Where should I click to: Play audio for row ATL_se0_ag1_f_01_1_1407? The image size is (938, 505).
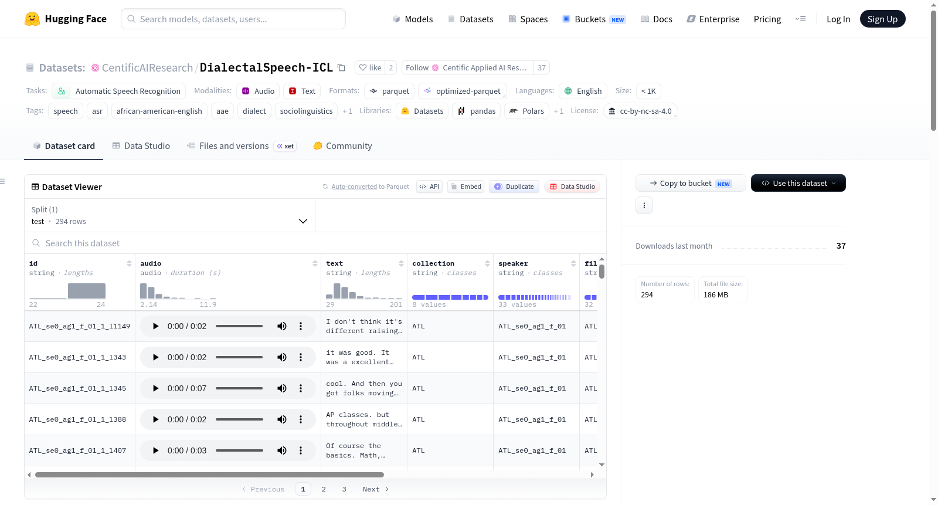click(155, 450)
